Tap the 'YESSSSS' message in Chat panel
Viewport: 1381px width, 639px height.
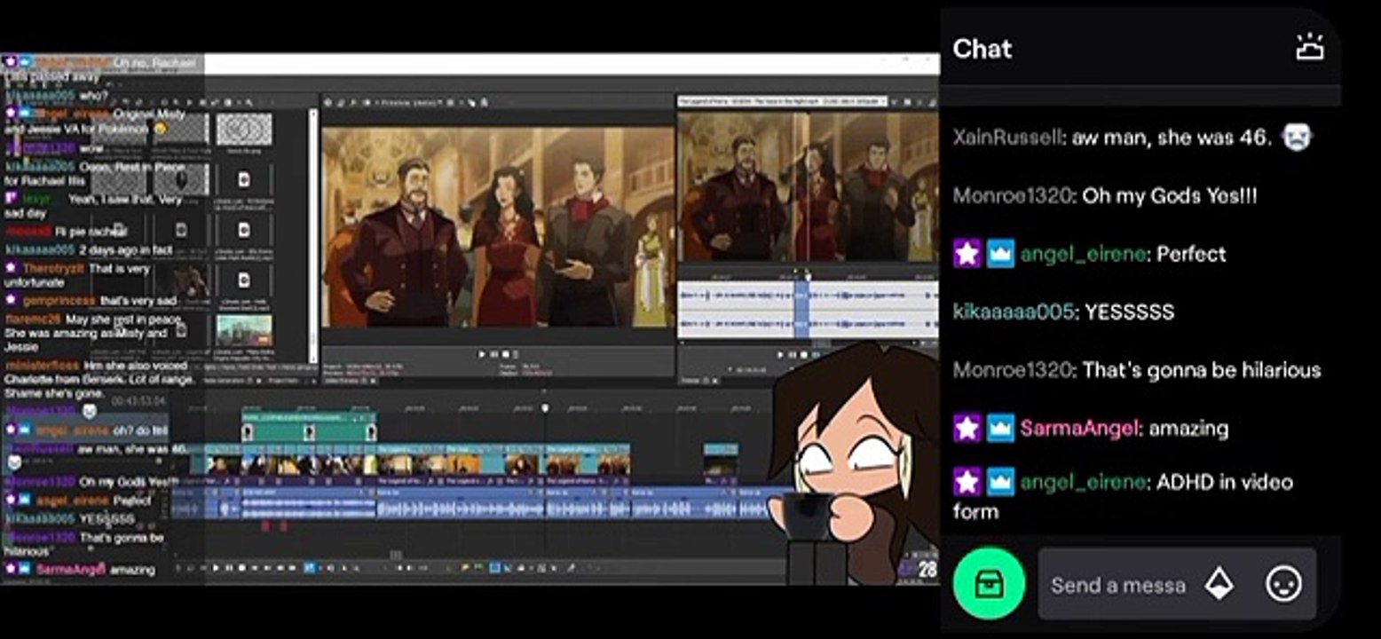coord(1130,312)
